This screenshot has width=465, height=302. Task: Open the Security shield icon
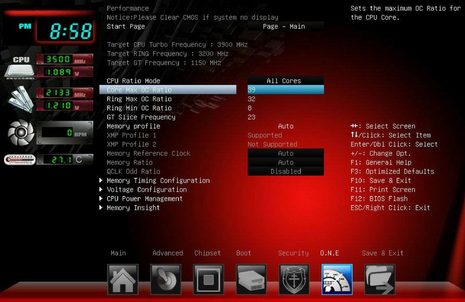click(x=294, y=279)
